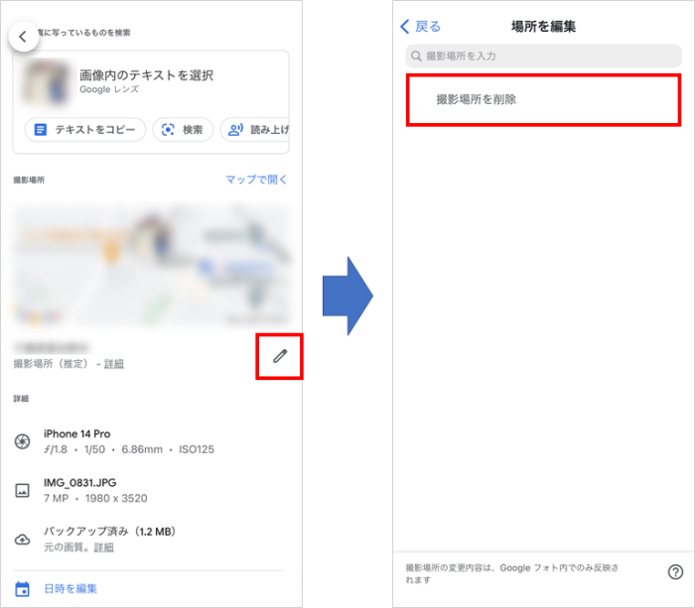Tap the pencil icon to edit location
Screen dimensions: 695x608
click(279, 355)
